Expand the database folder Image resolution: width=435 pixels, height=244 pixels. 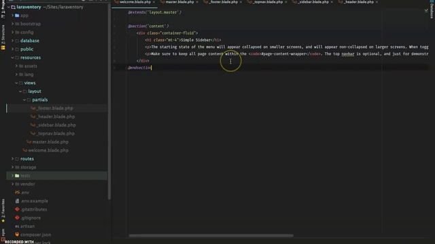(12, 41)
